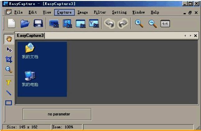201x131 pixels.
Task: Open a file with the folder icon
Action: tap(25, 24)
